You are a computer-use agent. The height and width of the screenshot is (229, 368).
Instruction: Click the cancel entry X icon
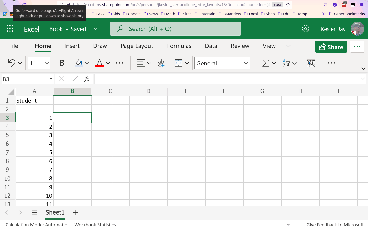click(x=61, y=79)
